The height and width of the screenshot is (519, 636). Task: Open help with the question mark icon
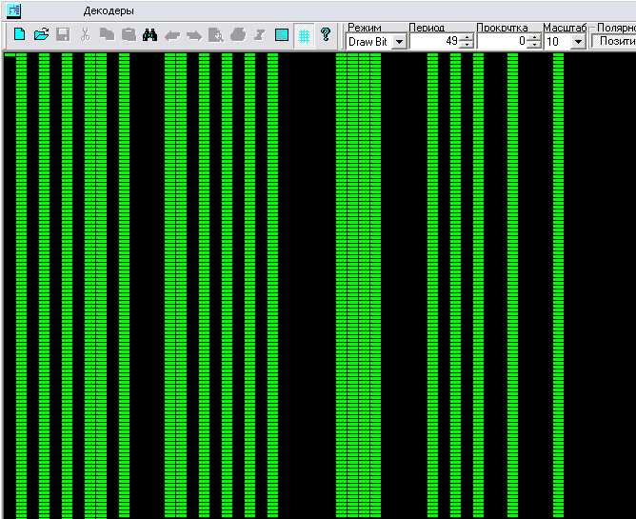click(326, 34)
